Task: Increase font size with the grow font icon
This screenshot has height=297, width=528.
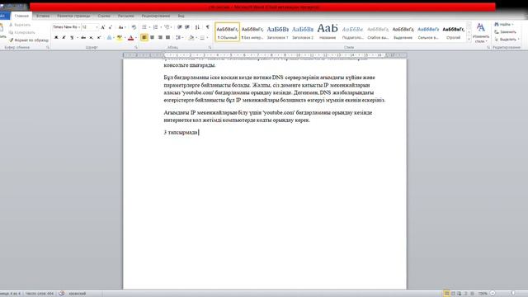Action: point(103,27)
